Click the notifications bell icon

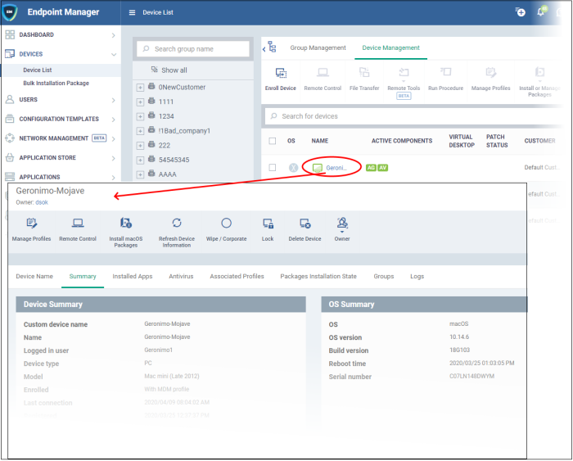pos(541,12)
